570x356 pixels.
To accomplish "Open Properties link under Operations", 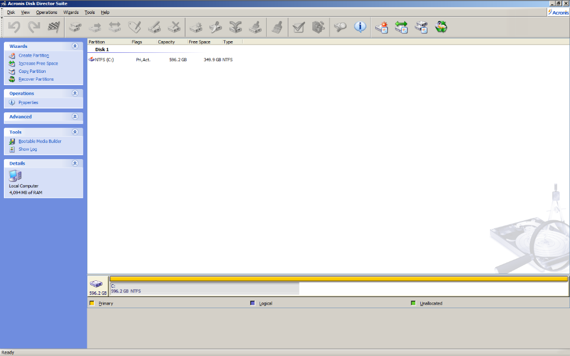I will (x=28, y=102).
